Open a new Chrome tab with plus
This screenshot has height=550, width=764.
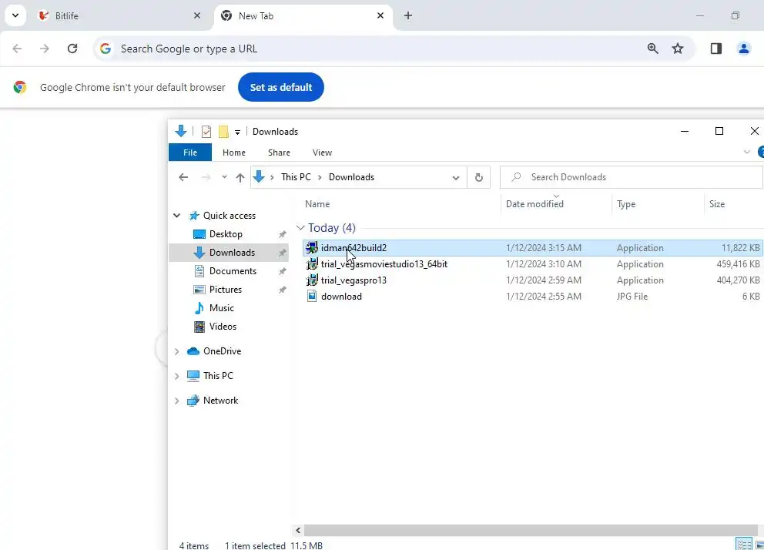coord(408,15)
